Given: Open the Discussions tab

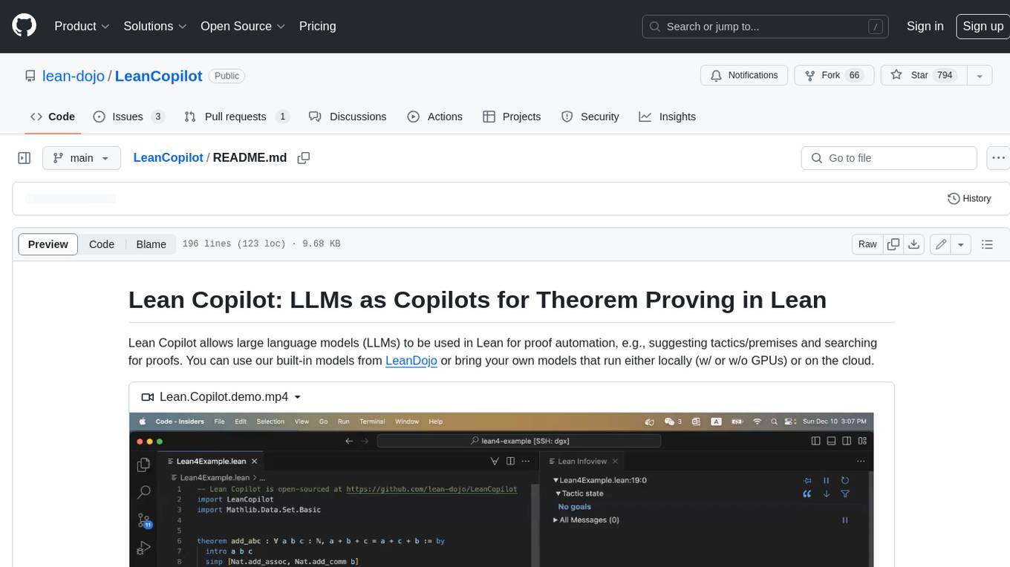Looking at the screenshot, I should pos(348,117).
